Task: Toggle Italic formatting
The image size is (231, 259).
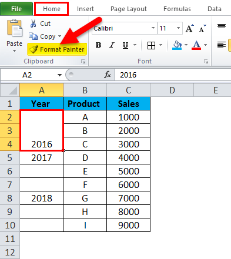Action: (112, 45)
